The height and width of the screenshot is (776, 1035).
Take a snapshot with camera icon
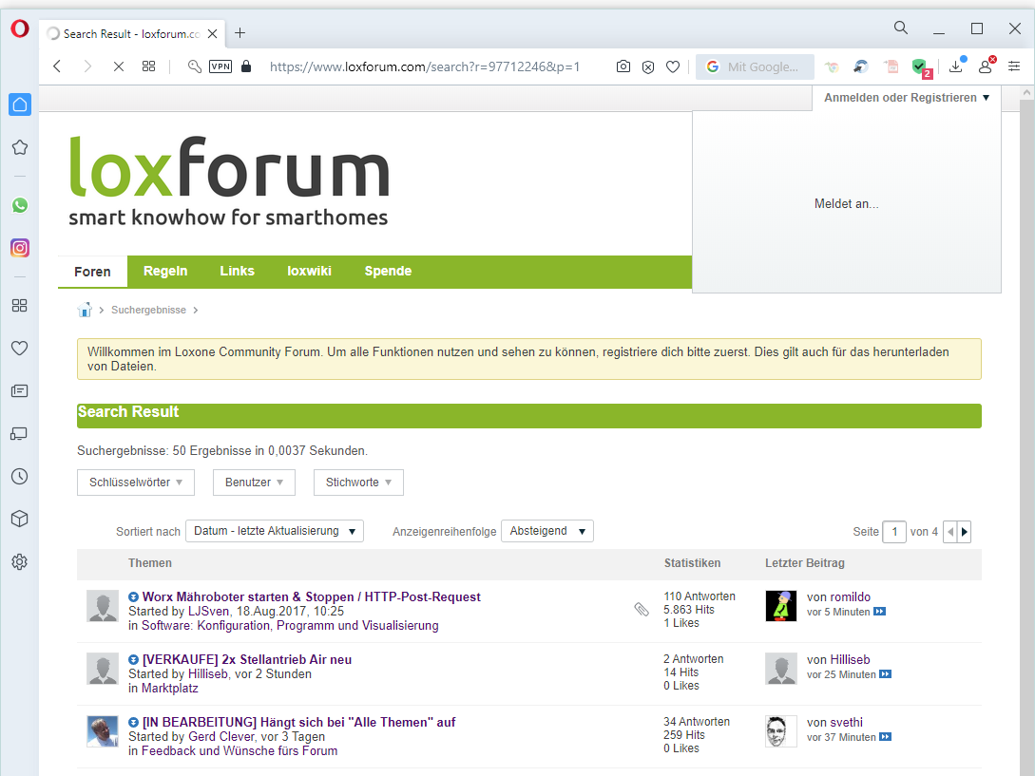(623, 66)
